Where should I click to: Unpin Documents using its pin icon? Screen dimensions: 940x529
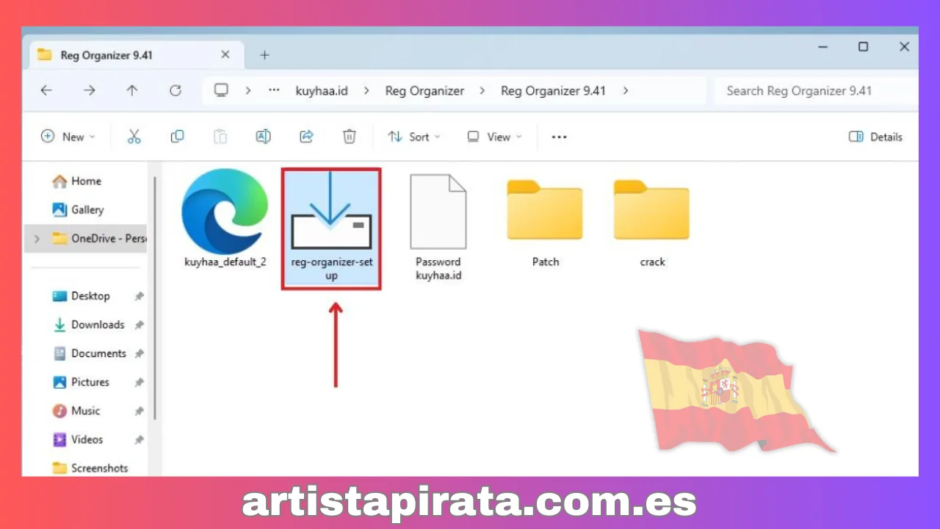pos(139,353)
